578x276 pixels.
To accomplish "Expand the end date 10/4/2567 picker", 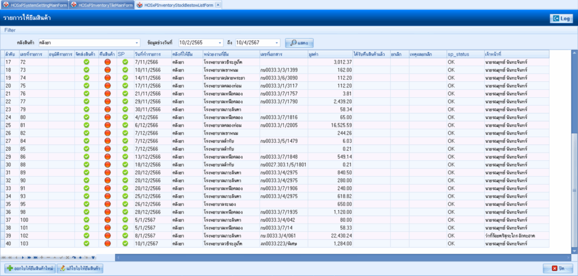I will coord(277,43).
